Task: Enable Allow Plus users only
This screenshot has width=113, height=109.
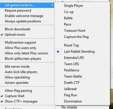Action: click(x=27, y=48)
